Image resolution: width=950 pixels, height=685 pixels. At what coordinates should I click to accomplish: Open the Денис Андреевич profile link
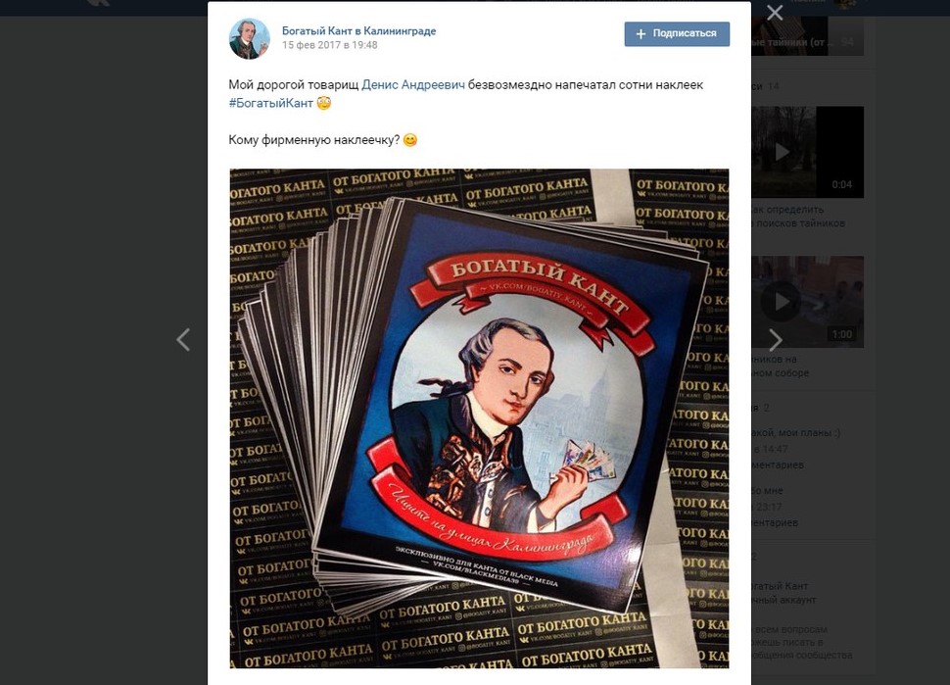[x=413, y=85]
